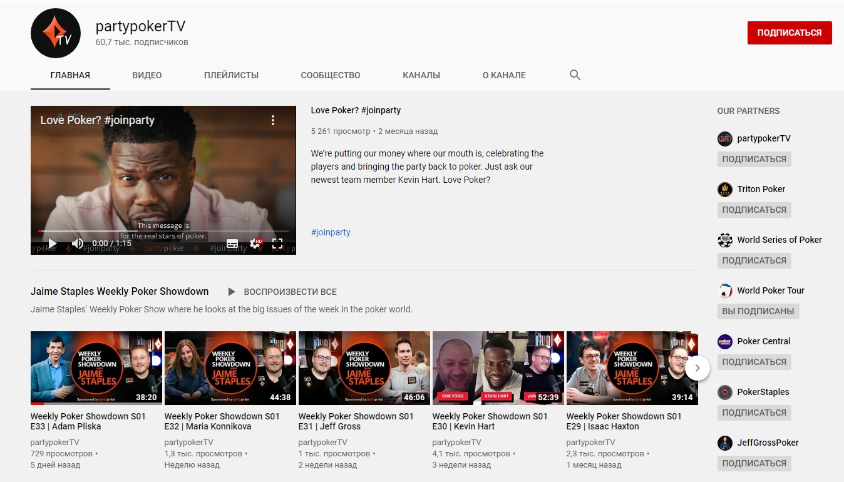Click the OUR PARTNERS section heading

(748, 111)
